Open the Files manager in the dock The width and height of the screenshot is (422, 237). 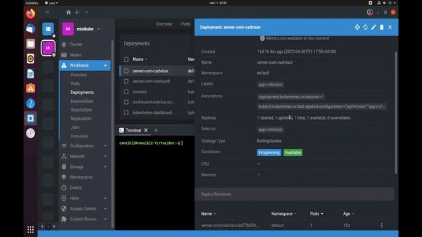click(x=30, y=43)
